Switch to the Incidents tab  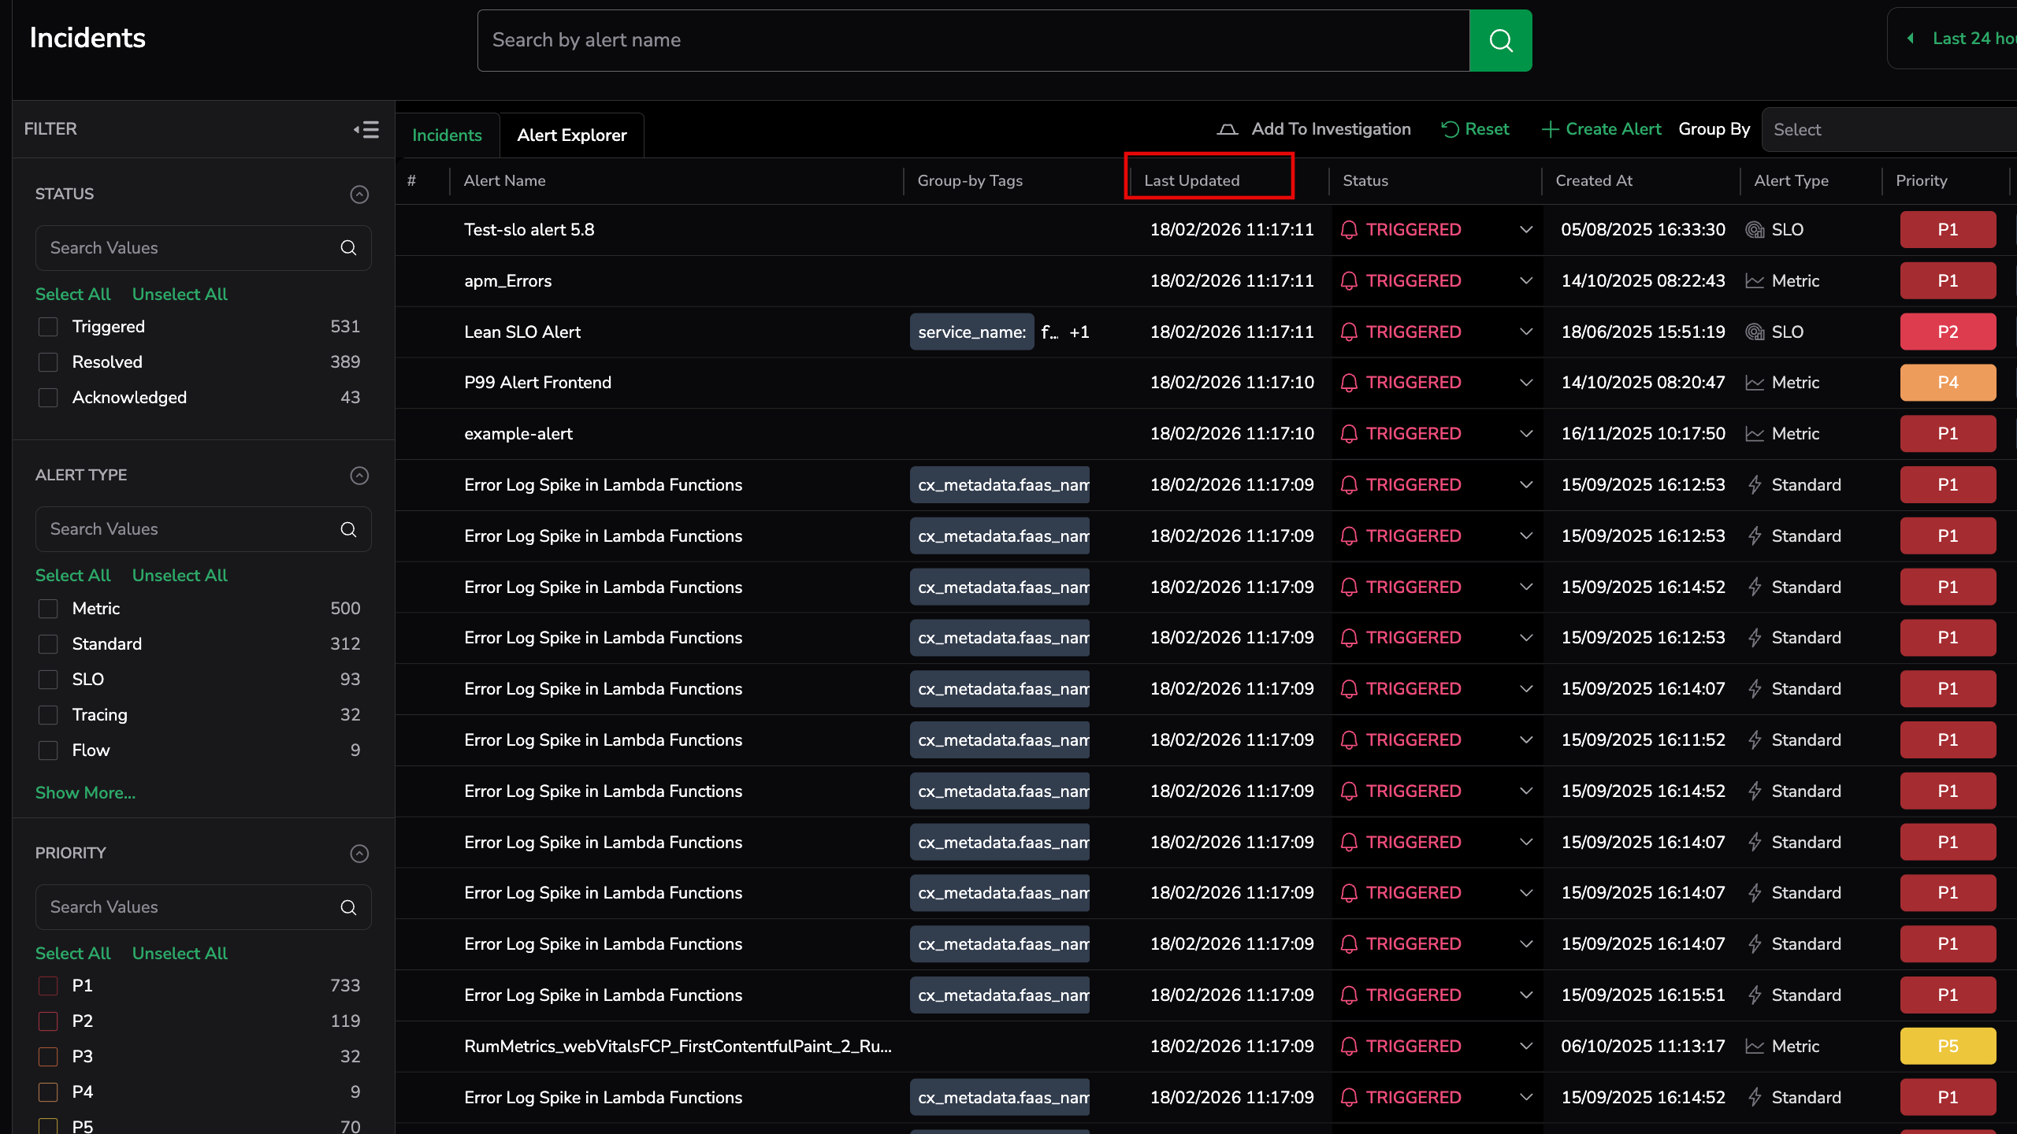pyautogui.click(x=447, y=135)
